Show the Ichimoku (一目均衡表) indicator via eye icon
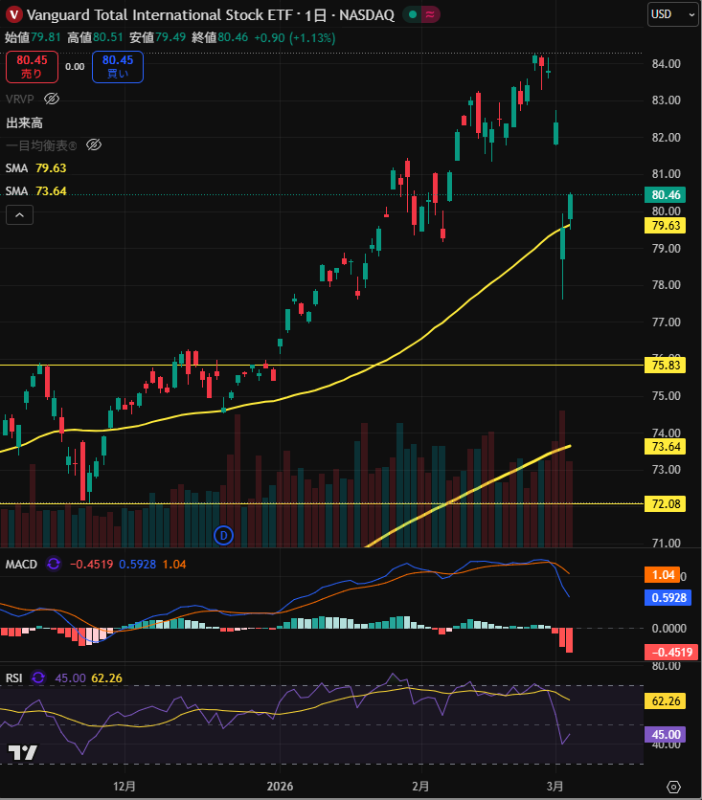Image resolution: width=702 pixels, height=800 pixels. click(94, 144)
